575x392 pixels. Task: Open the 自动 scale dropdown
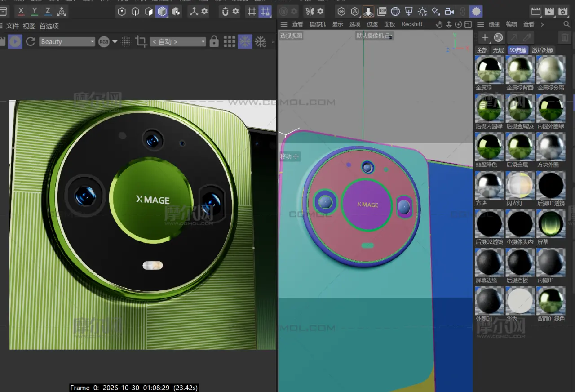click(x=178, y=42)
